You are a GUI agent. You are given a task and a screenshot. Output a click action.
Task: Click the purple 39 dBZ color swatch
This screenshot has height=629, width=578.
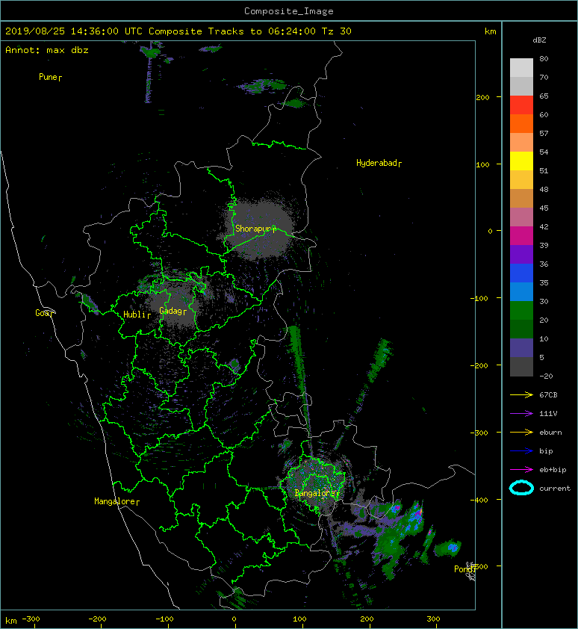click(x=521, y=255)
